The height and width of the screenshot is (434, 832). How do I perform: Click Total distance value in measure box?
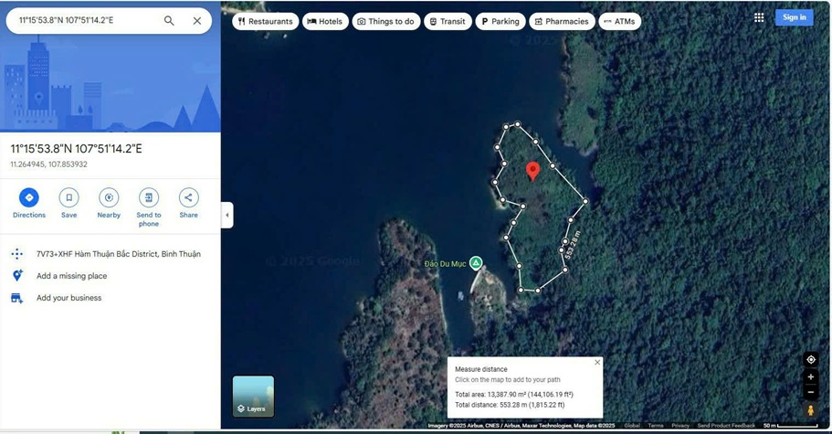point(532,405)
